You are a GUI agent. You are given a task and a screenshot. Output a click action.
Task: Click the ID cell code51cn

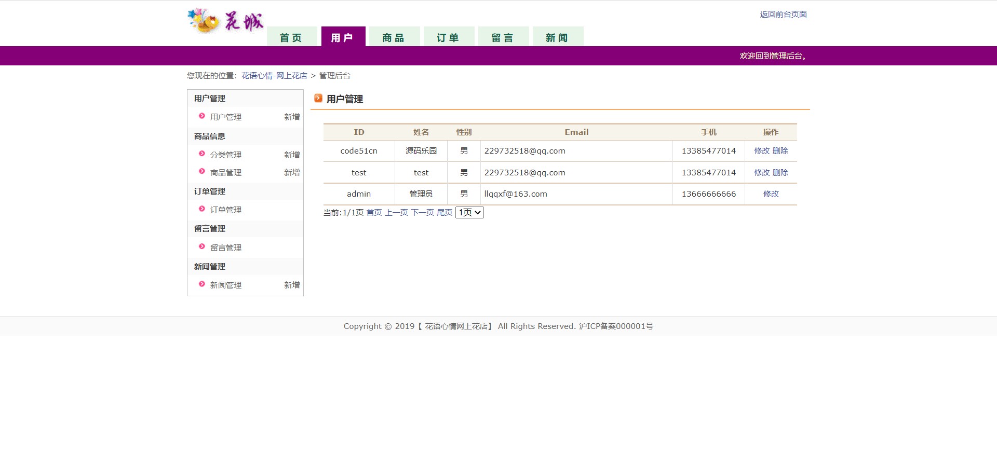click(359, 151)
